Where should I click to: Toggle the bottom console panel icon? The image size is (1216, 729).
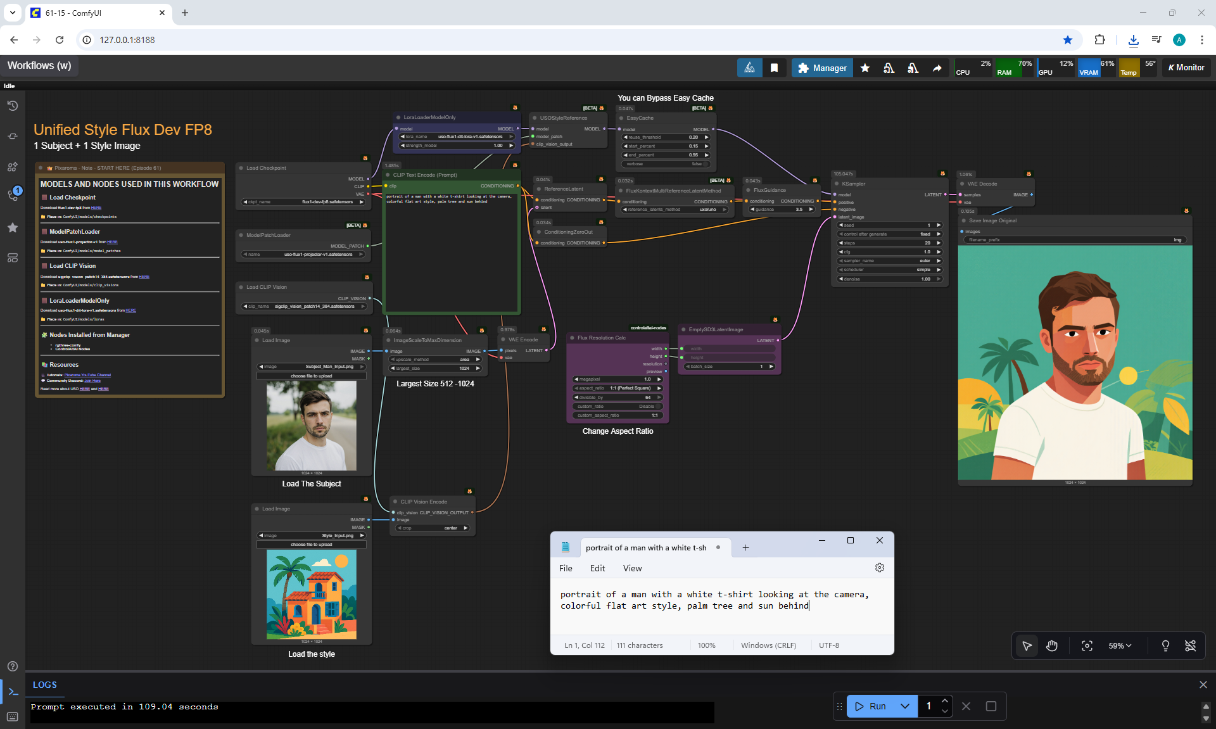coord(13,692)
